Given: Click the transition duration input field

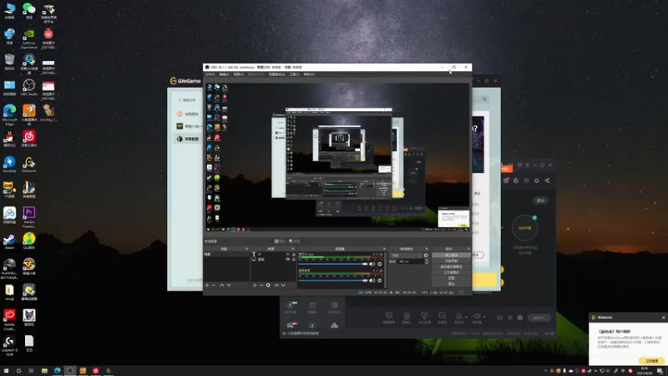Looking at the screenshot, I should tap(410, 262).
